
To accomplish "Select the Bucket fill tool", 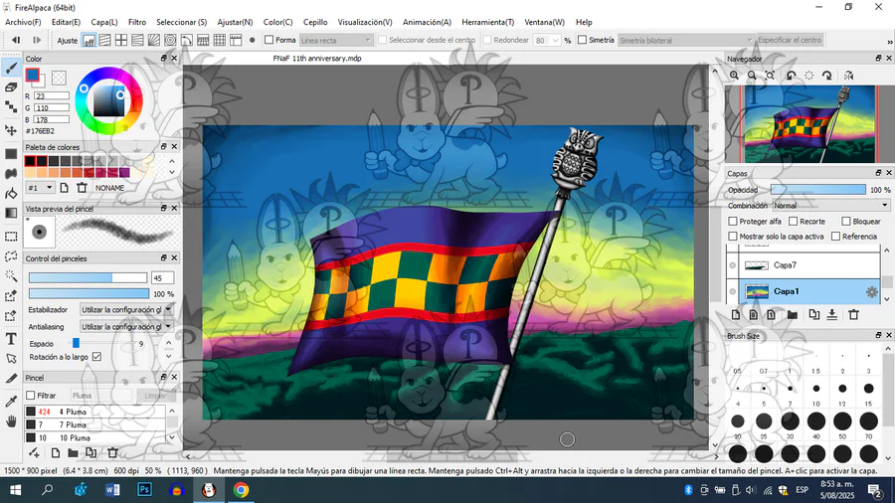I will [11, 194].
